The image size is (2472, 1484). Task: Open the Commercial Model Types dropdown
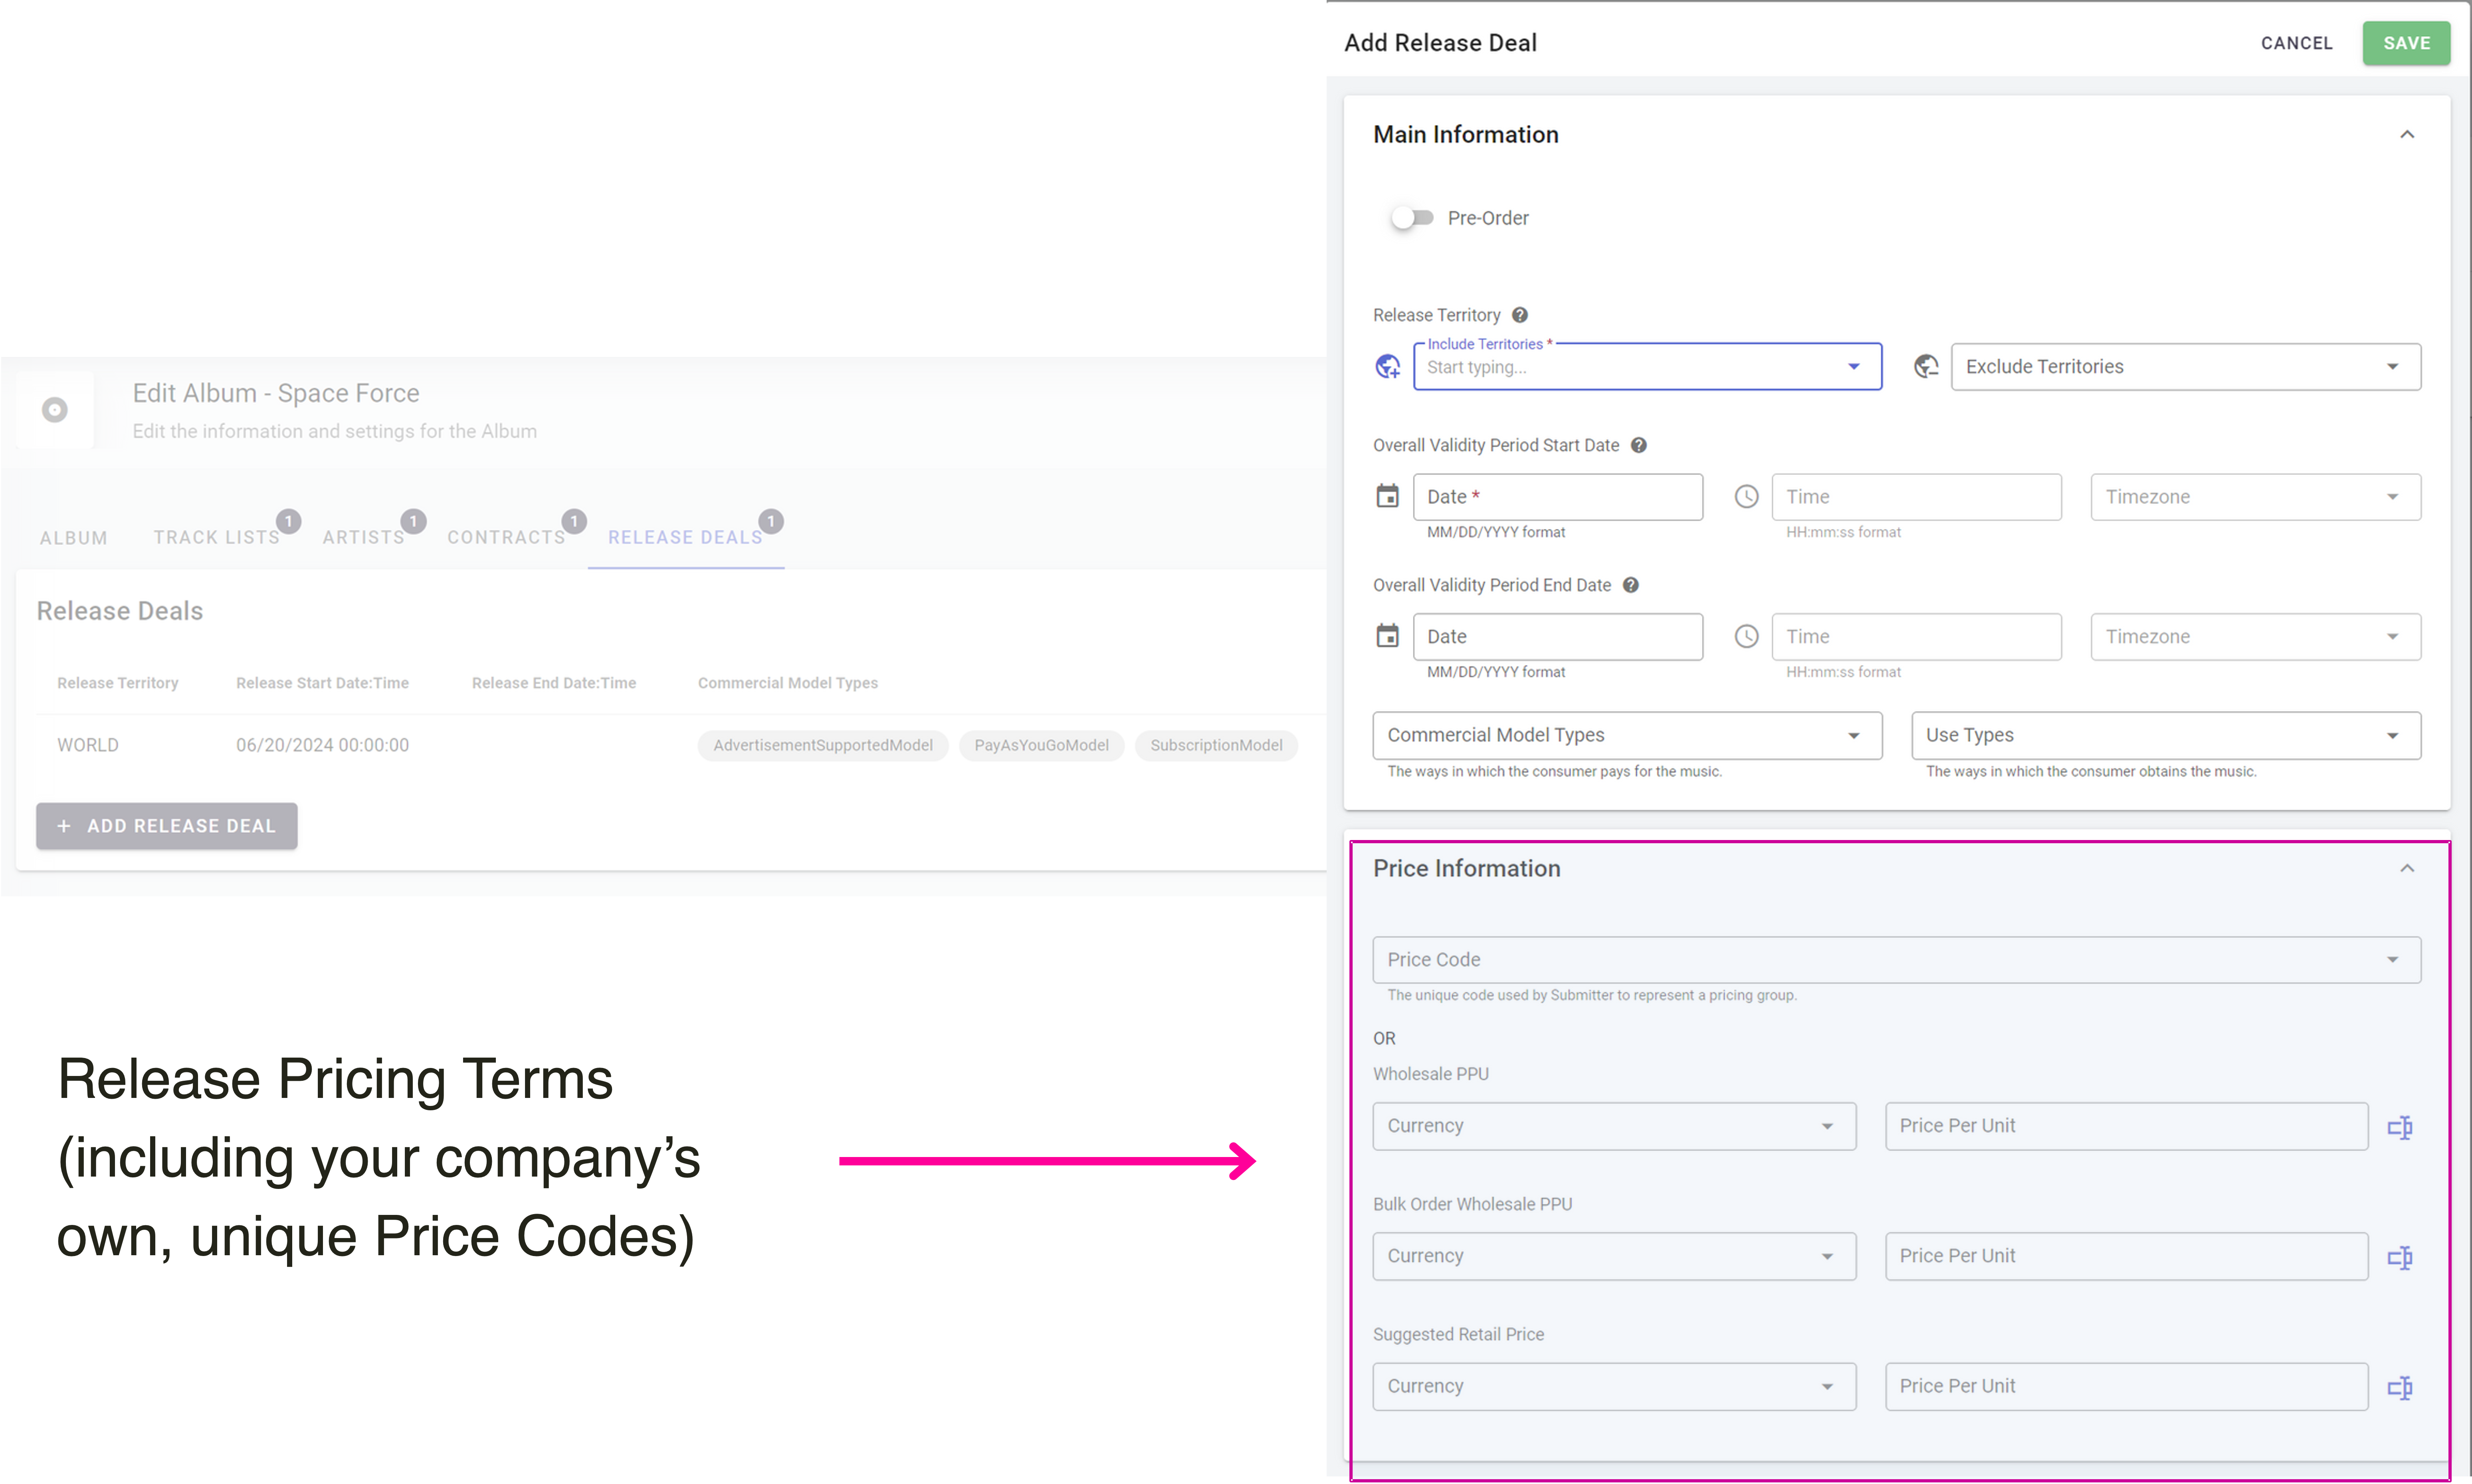[x=1626, y=735]
